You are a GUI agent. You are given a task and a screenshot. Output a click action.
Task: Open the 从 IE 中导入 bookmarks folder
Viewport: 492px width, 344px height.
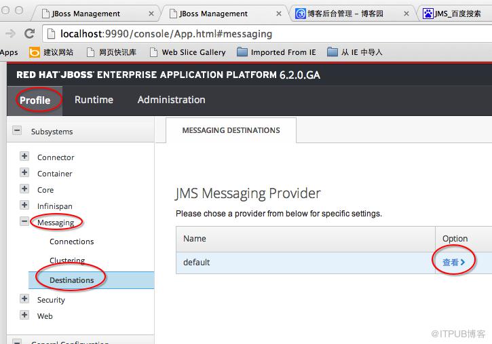tap(354, 52)
